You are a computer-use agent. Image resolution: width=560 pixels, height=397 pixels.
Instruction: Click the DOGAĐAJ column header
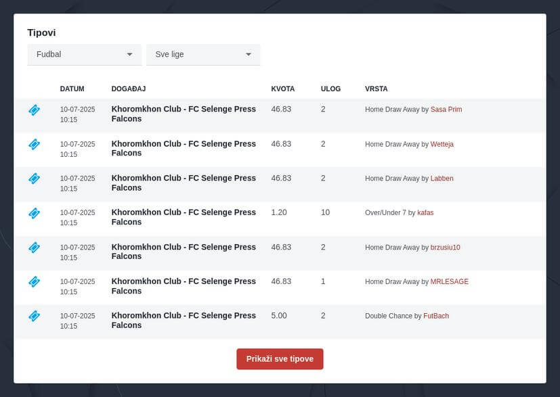pos(129,89)
